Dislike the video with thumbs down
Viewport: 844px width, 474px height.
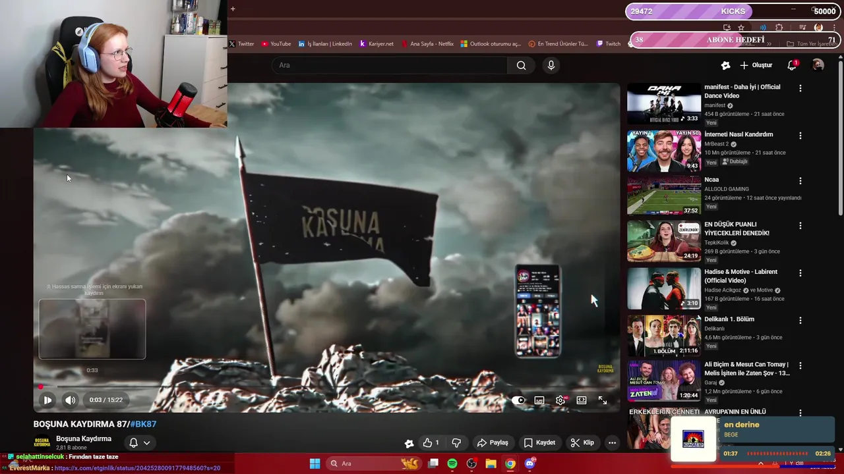pos(456,442)
